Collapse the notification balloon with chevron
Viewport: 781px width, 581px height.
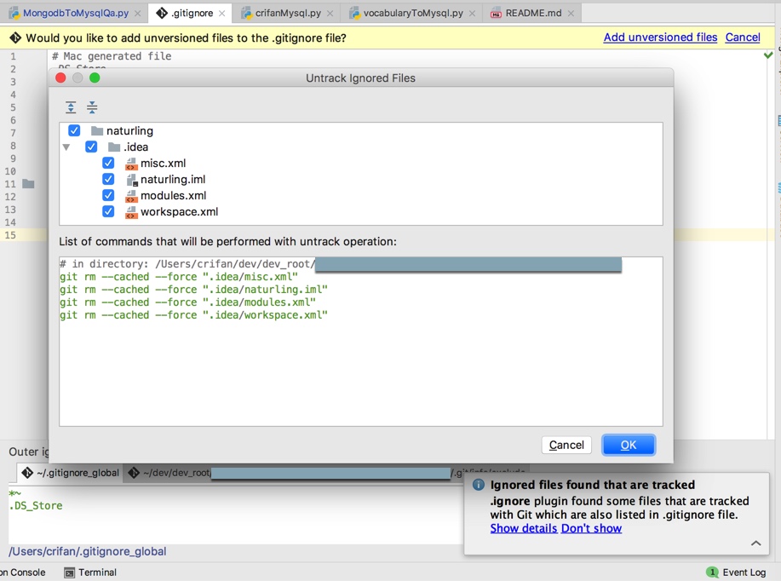pos(755,544)
